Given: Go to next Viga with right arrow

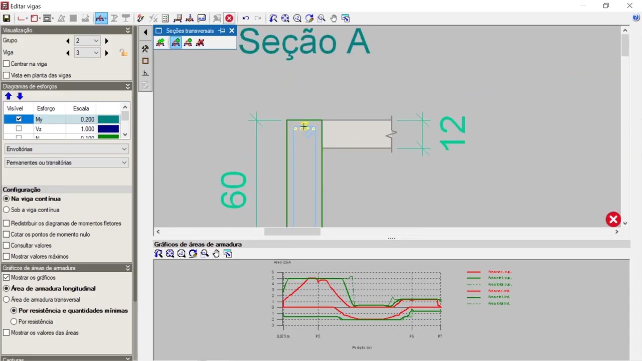Looking at the screenshot, I should tap(106, 53).
